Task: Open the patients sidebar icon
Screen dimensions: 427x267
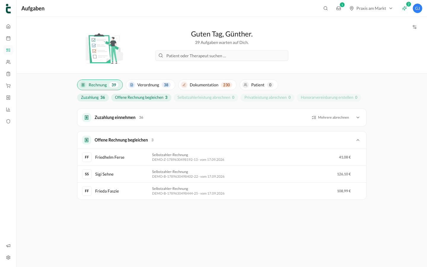Action: click(x=8, y=62)
